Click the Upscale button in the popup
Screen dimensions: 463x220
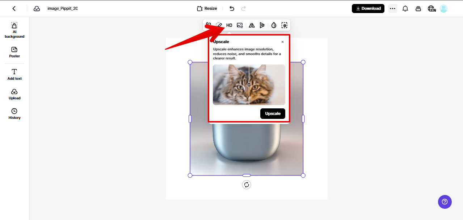pos(273,113)
